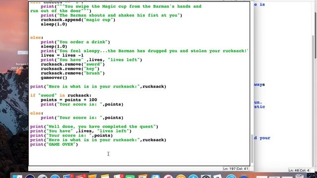
Task: Click the 'points = points + 100' line
Action: click(x=69, y=100)
